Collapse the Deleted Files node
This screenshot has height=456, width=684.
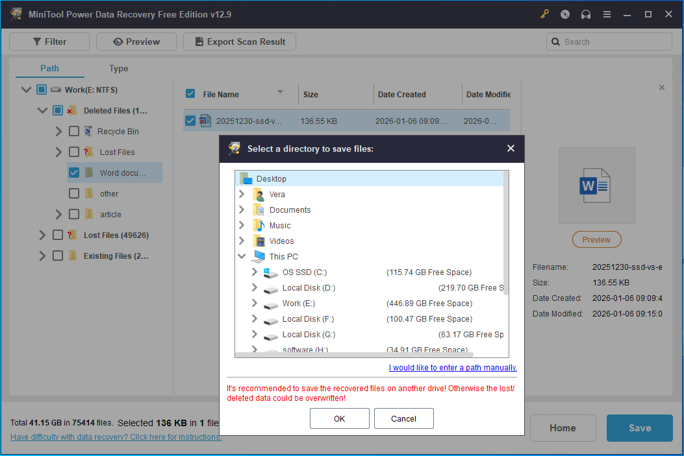tap(42, 111)
